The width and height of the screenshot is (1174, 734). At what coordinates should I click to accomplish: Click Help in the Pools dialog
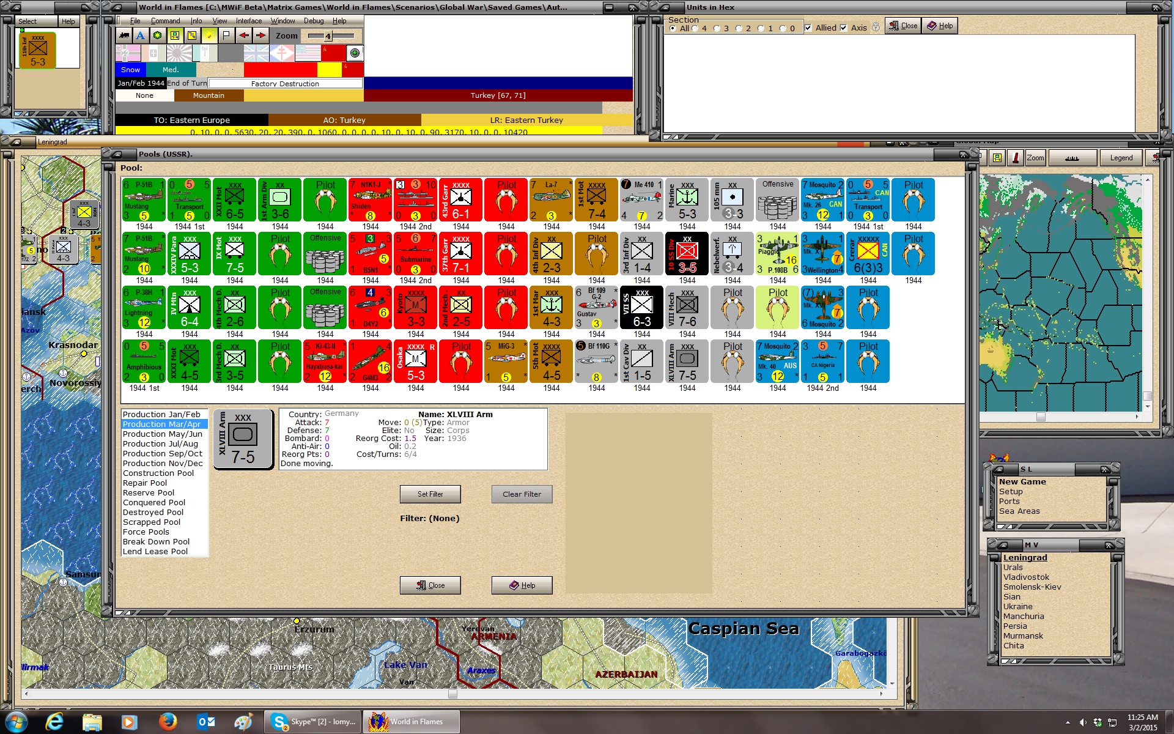[522, 585]
